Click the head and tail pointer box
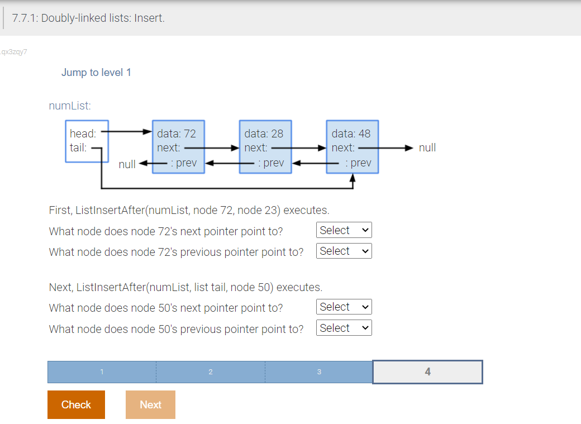Screen dimensions: 581x424 (87, 141)
